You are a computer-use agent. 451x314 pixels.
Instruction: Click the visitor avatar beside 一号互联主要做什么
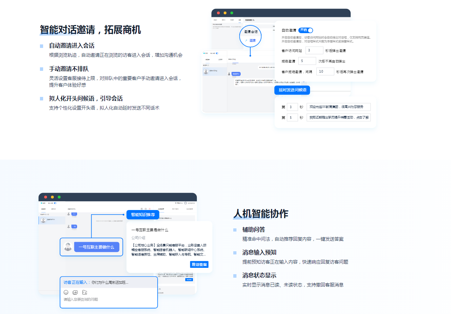click(68, 247)
